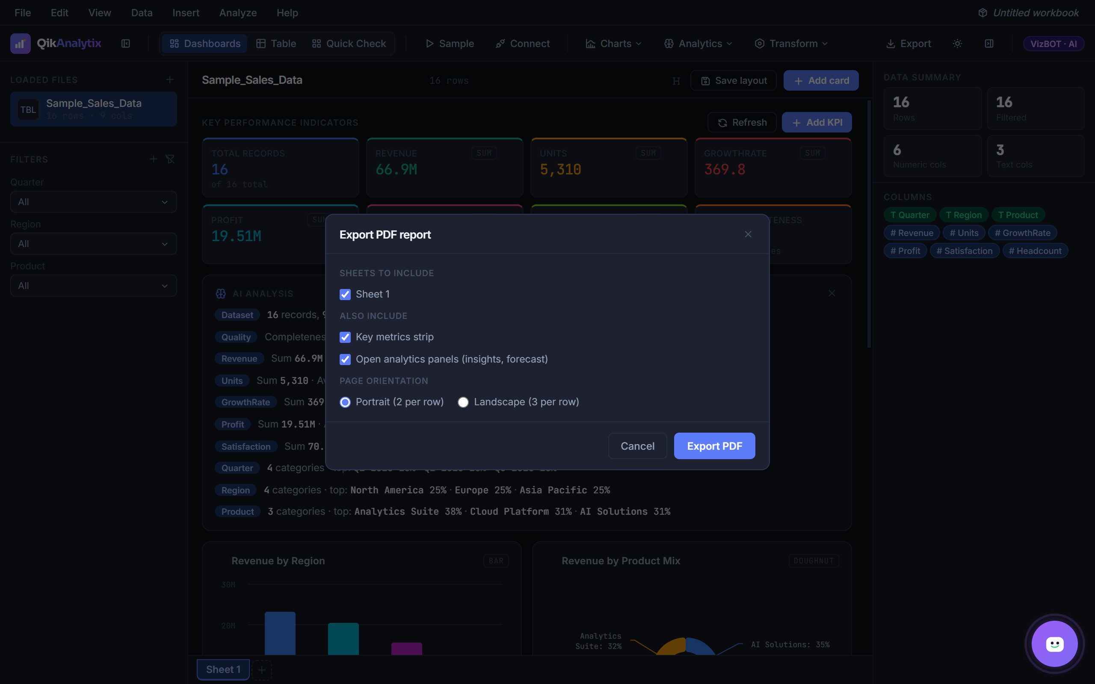Switch to the Quick Check view
This screenshot has width=1095, height=684.
click(349, 44)
